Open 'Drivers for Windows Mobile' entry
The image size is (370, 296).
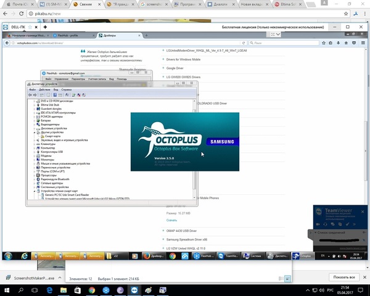pos(183,59)
